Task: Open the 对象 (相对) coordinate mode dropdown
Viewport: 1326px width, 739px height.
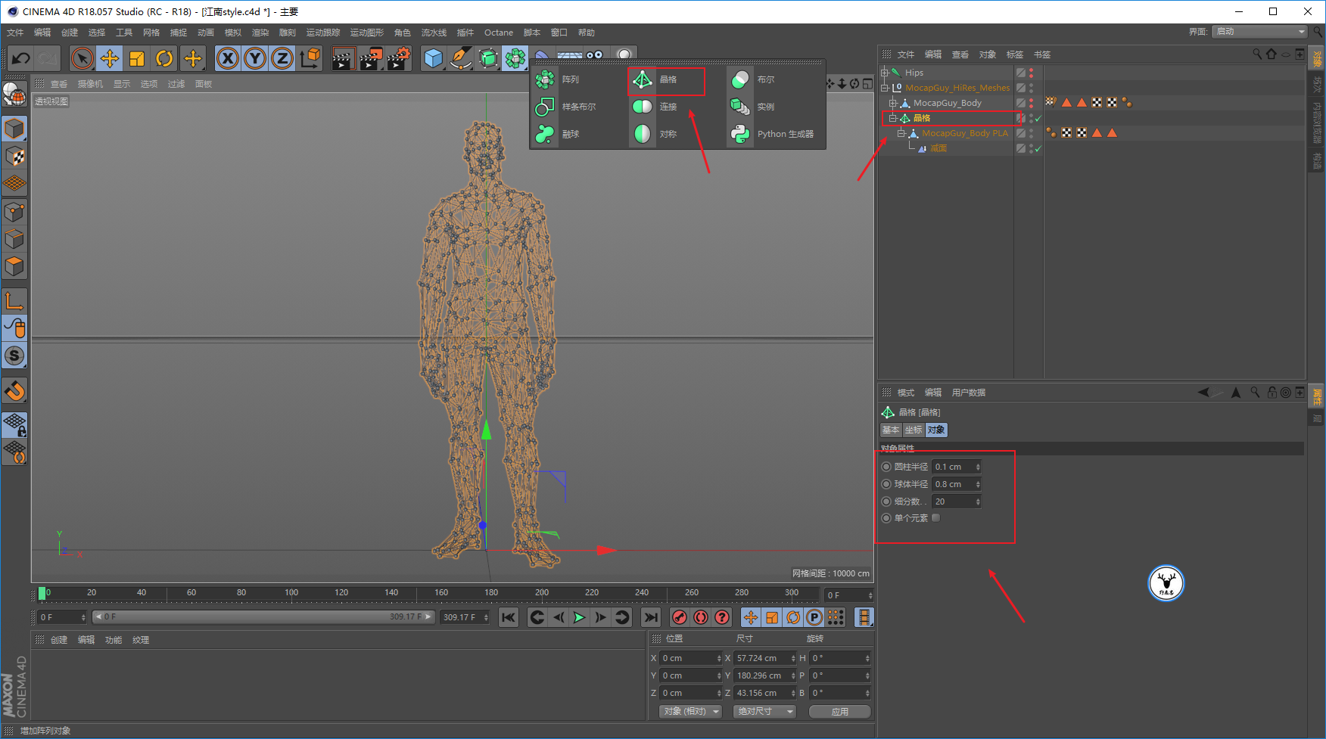Action: pos(689,712)
